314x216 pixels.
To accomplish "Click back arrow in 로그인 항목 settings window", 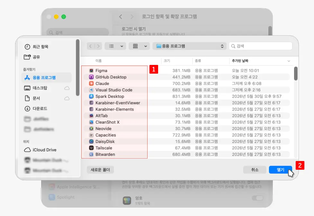I will coord(121,17).
